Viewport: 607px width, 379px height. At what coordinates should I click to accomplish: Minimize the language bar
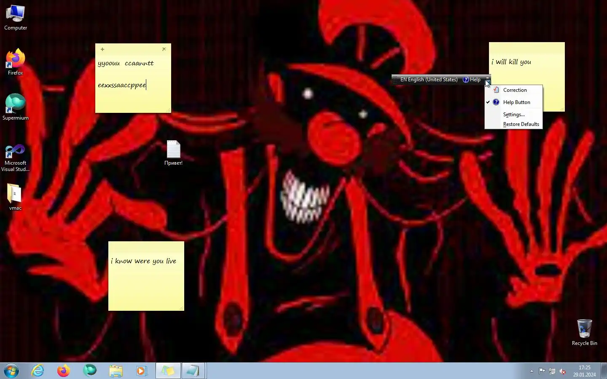point(487,78)
